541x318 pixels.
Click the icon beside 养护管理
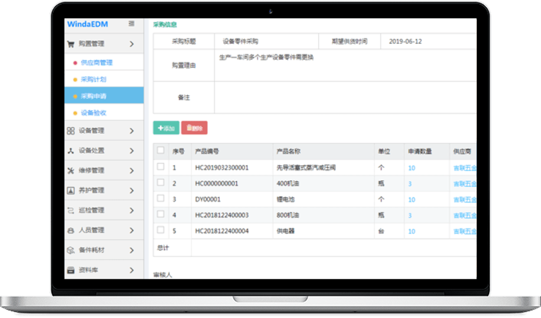point(70,190)
